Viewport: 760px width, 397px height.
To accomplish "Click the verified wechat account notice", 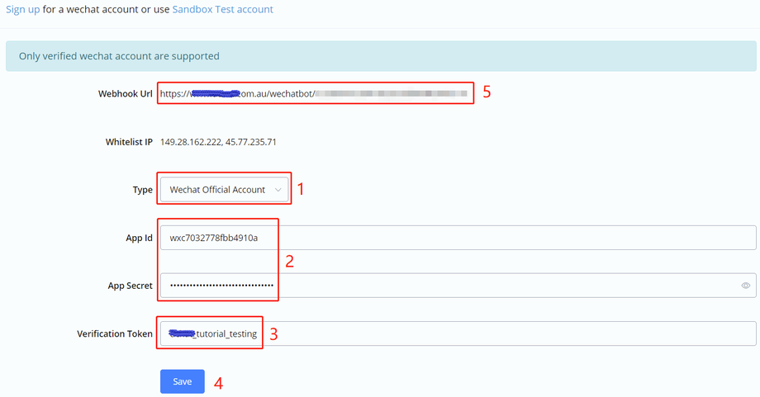I will (x=381, y=56).
